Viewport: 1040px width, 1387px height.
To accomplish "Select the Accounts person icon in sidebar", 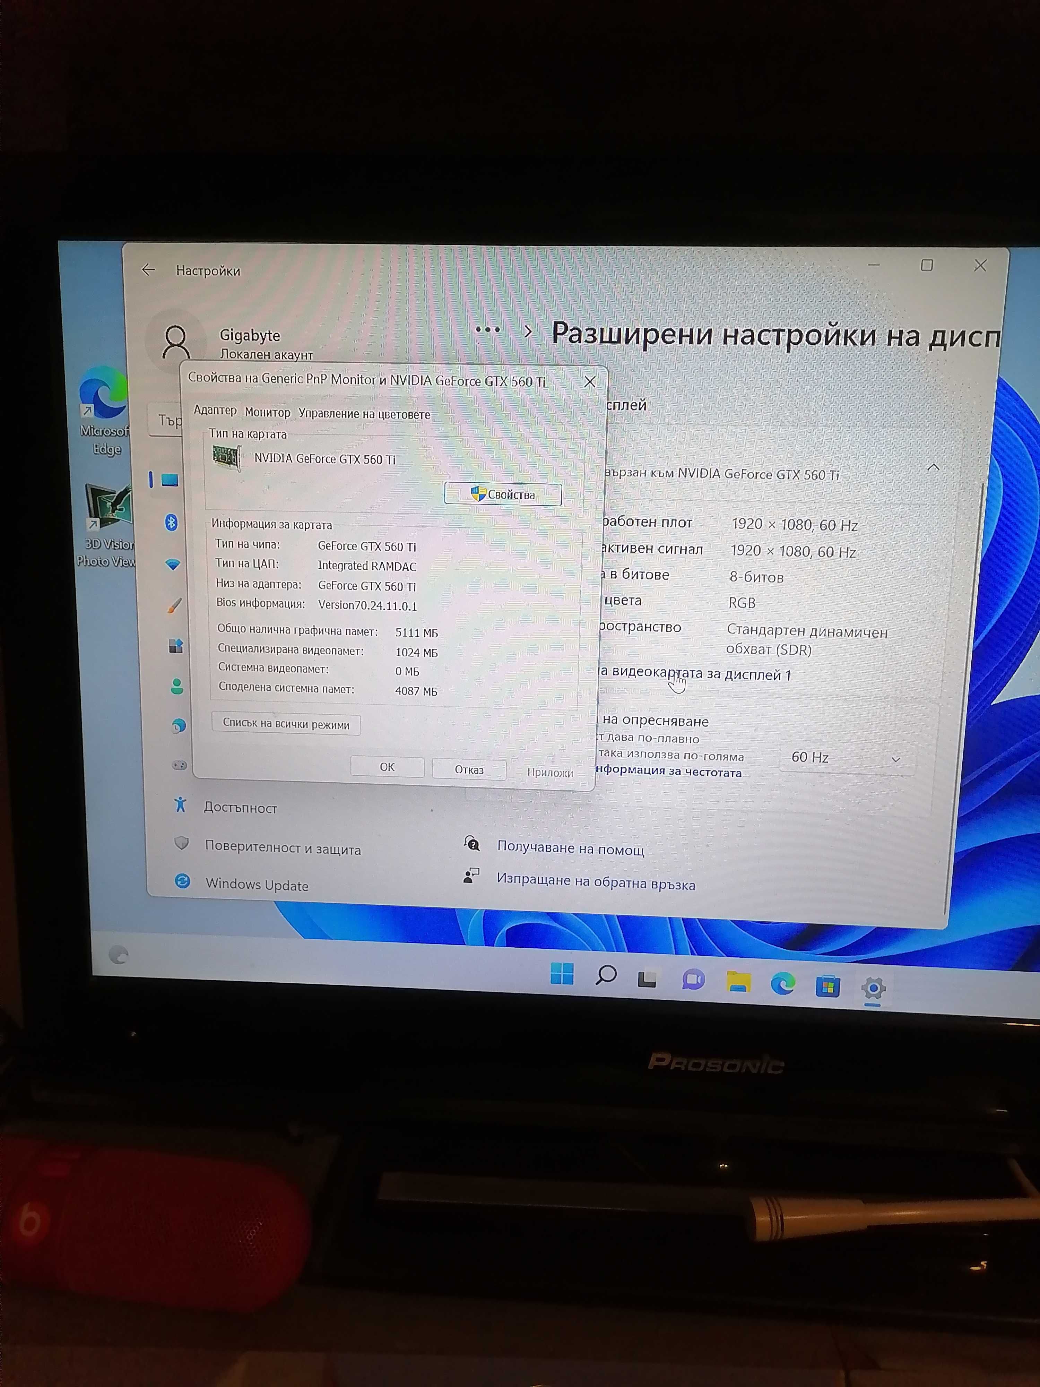I will pos(177,687).
